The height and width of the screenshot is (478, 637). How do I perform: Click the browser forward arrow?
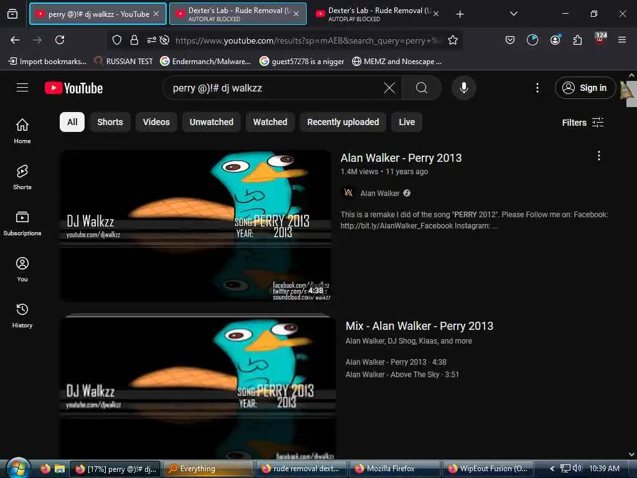pos(37,40)
